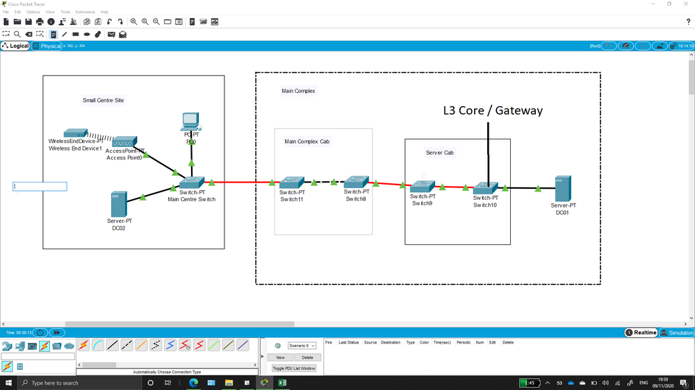Viewport: 695px width, 390px height.
Task: Select End Devices category icon
Action: 19,346
